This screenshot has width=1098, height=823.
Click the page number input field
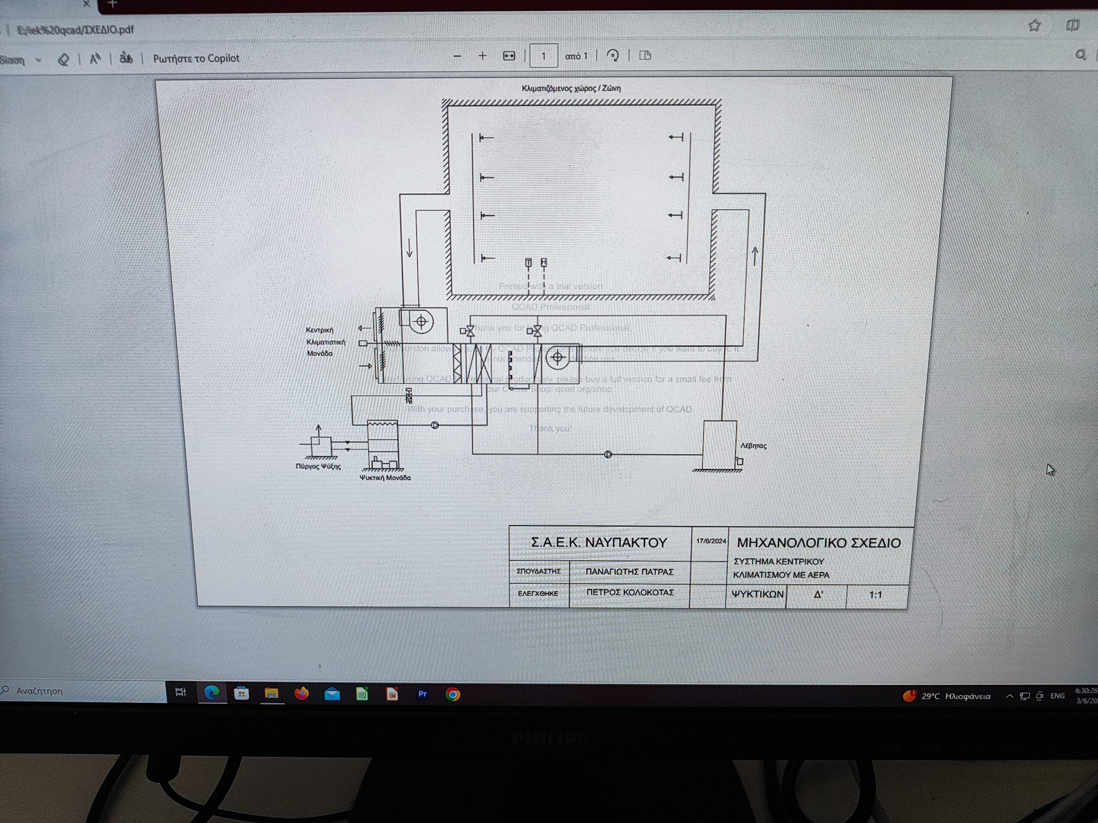click(543, 56)
